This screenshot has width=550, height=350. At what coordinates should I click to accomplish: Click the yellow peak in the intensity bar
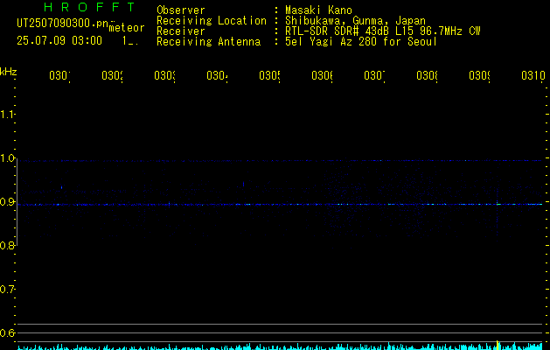tap(497, 345)
